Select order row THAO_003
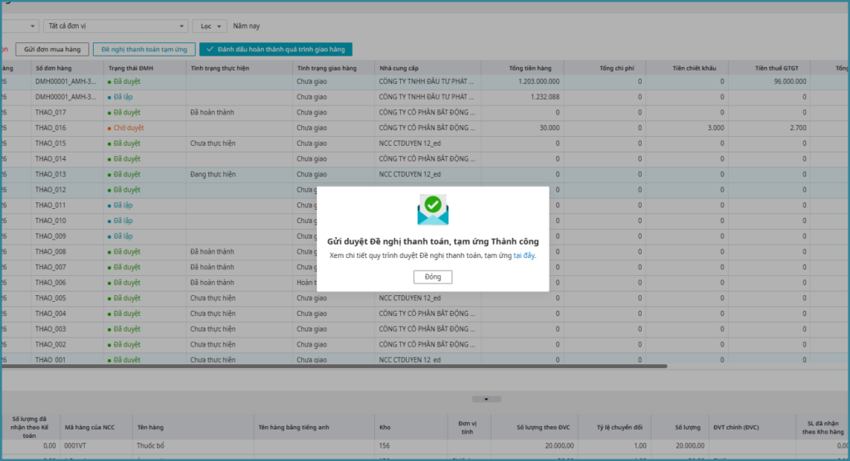This screenshot has height=461, width=850. tap(425, 329)
